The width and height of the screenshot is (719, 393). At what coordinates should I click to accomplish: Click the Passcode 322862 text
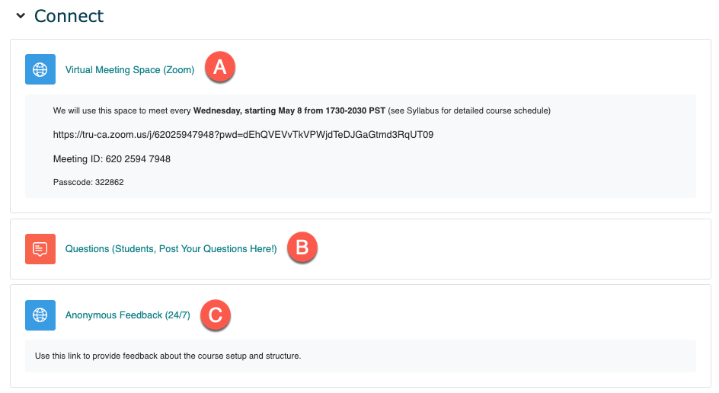88,182
